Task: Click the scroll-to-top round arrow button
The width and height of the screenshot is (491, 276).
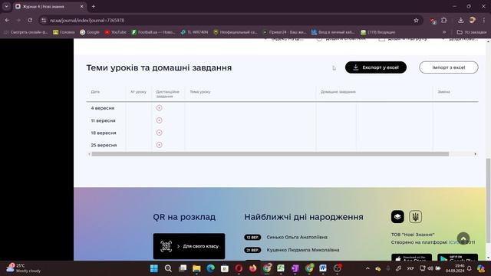Action: pyautogui.click(x=463, y=238)
